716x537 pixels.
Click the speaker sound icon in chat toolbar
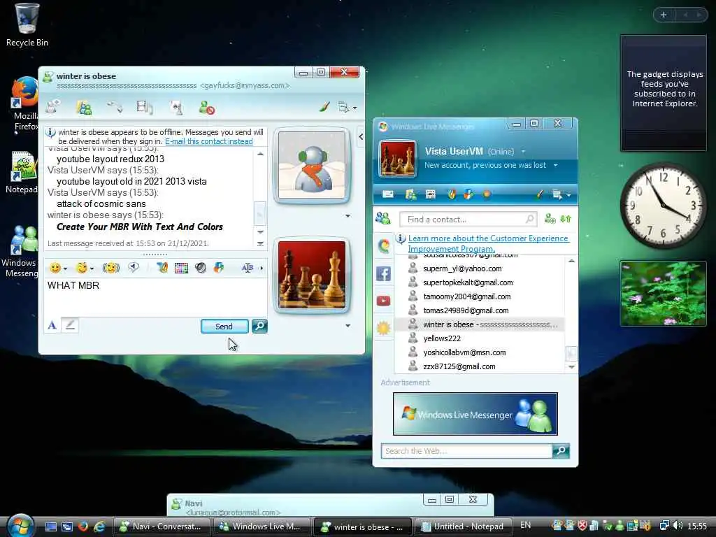click(201, 268)
